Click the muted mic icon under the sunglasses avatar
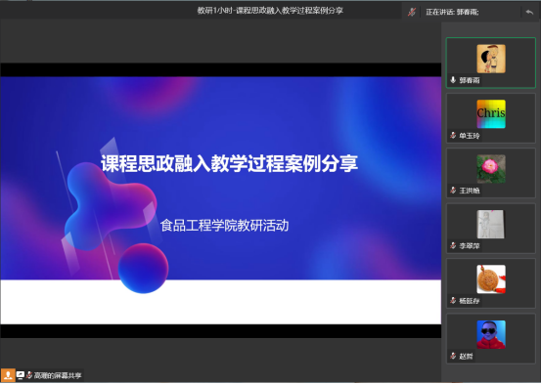Viewport: 541px width, 384px height. [x=453, y=356]
